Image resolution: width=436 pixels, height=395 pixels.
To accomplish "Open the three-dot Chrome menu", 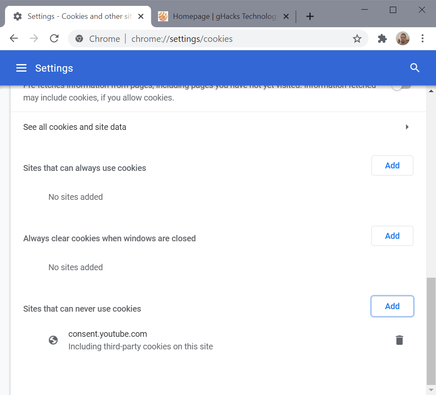I will coord(423,38).
